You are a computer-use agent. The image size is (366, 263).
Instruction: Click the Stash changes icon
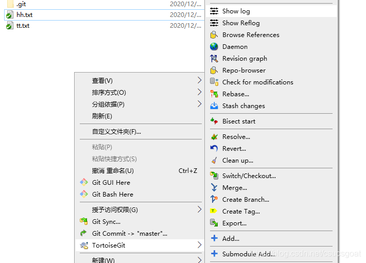coord(214,106)
